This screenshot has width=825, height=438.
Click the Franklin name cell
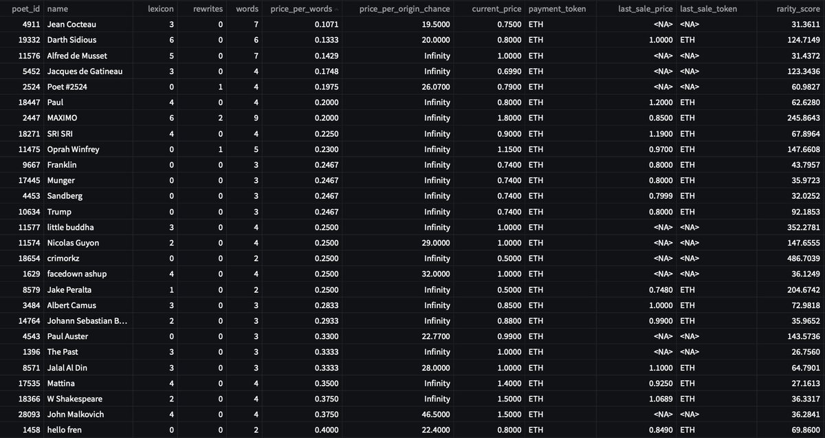pos(62,165)
